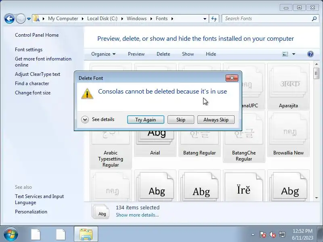Click the Fonts folder icon in address bar
The height and width of the screenshot is (242, 323).
coord(36,19)
